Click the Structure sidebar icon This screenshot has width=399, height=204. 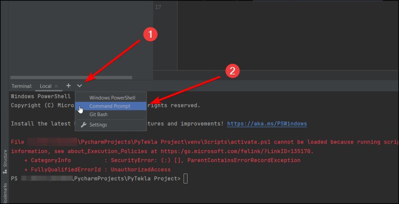[4, 172]
